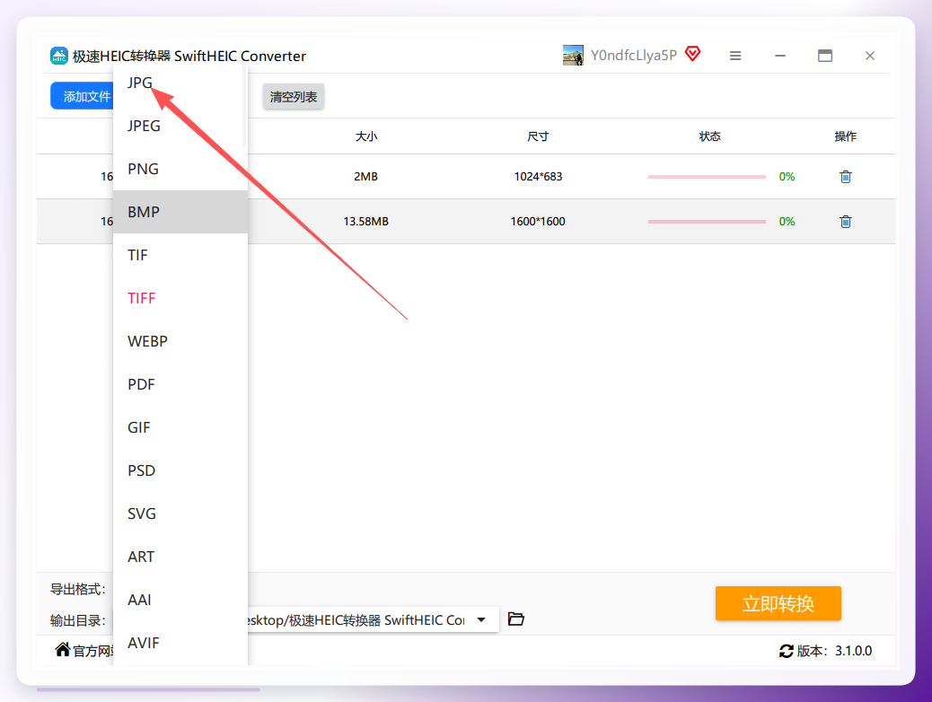The height and width of the screenshot is (702, 932).
Task: Pick AAI from the dropdown list
Action: (x=180, y=600)
